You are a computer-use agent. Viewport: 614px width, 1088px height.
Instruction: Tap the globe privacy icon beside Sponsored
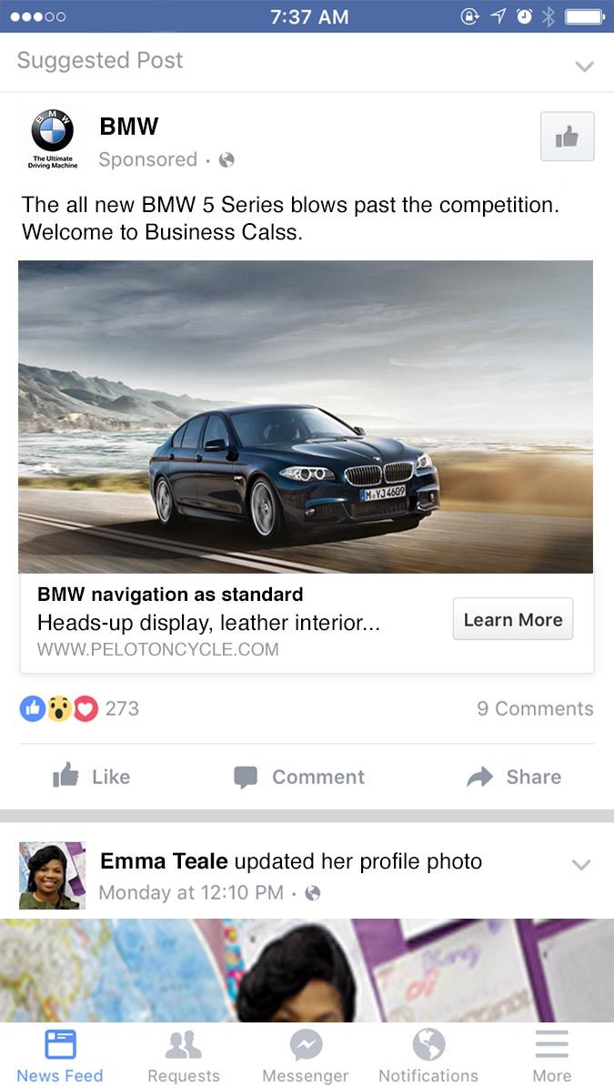pyautogui.click(x=226, y=160)
